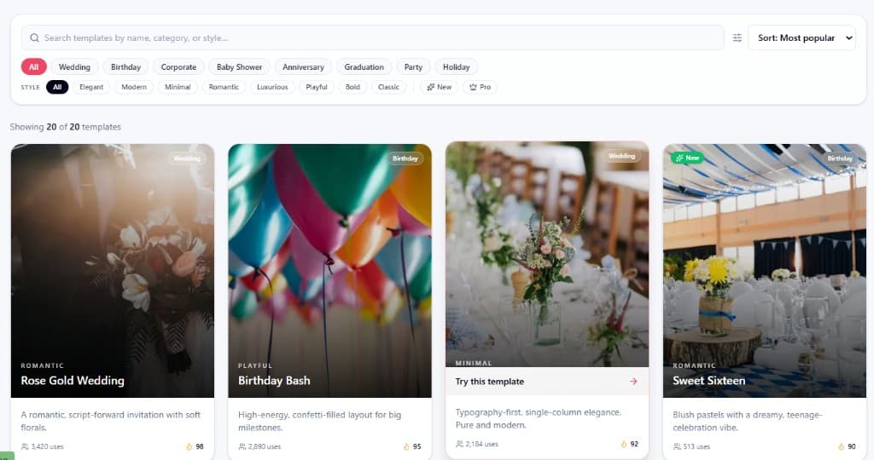Click Try this template button
874x460 pixels.
pos(547,382)
